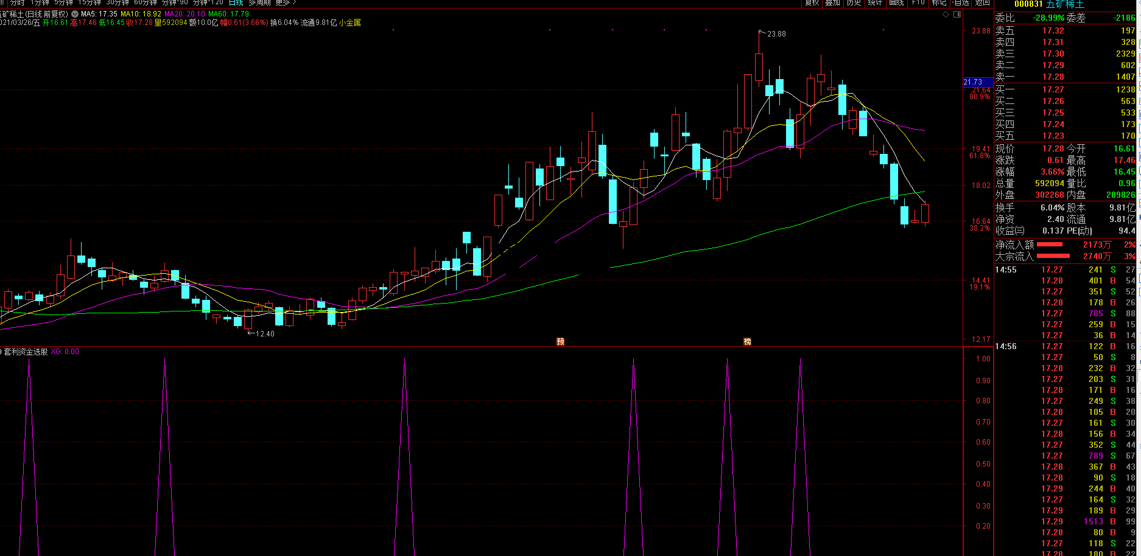Click the 14:55 trade time entry
The height and width of the screenshot is (556, 1141).
coord(1006,269)
